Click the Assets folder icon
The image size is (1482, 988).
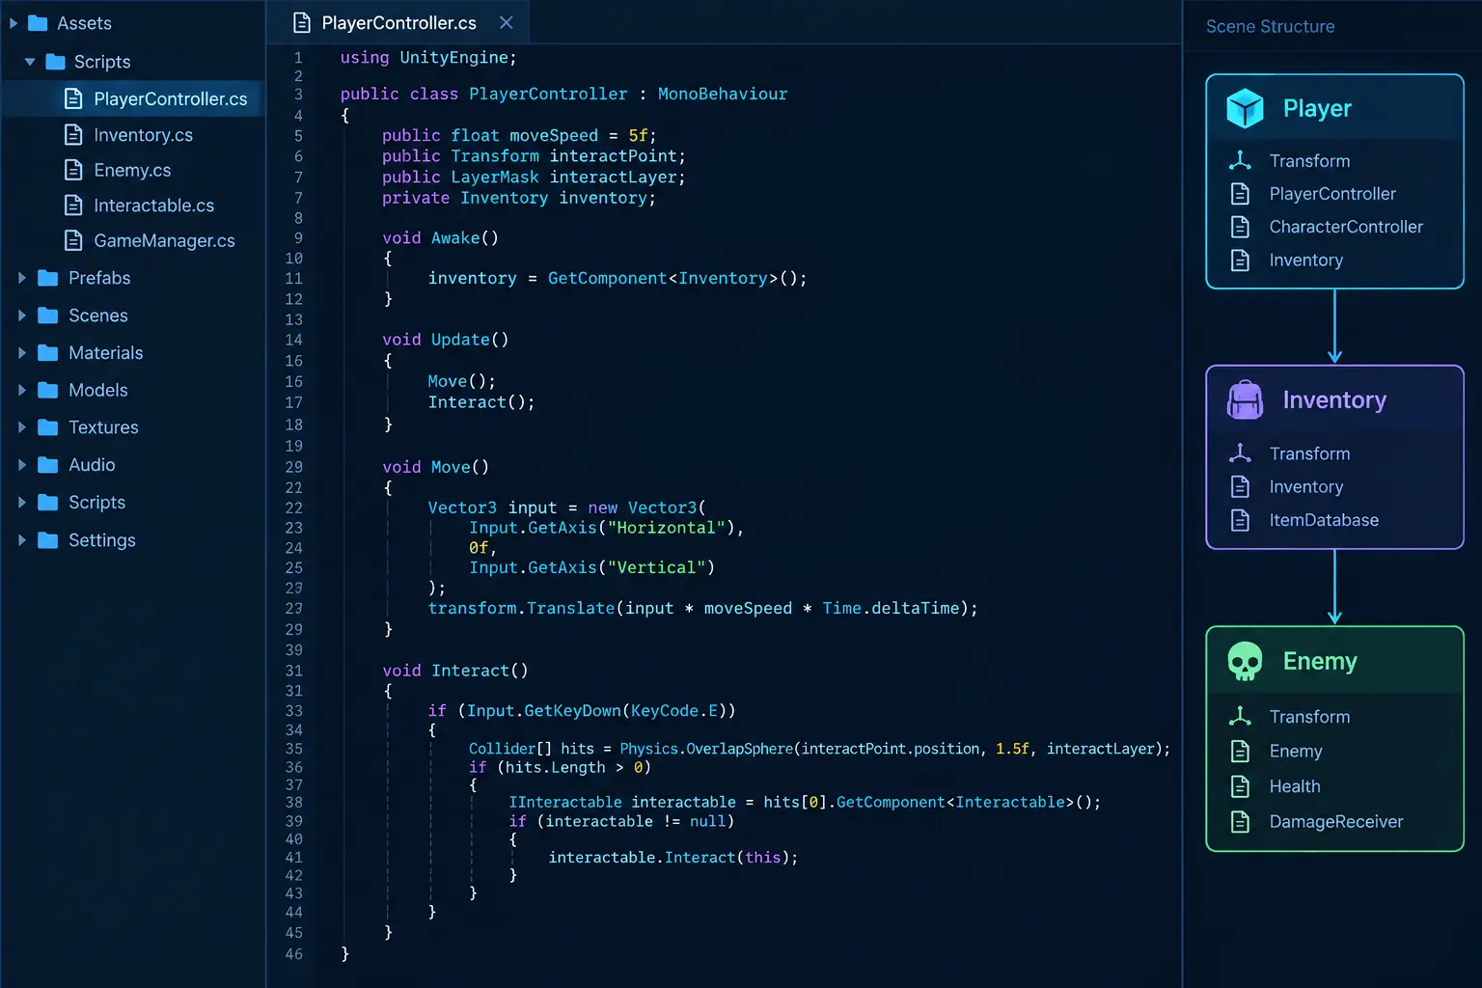(38, 23)
